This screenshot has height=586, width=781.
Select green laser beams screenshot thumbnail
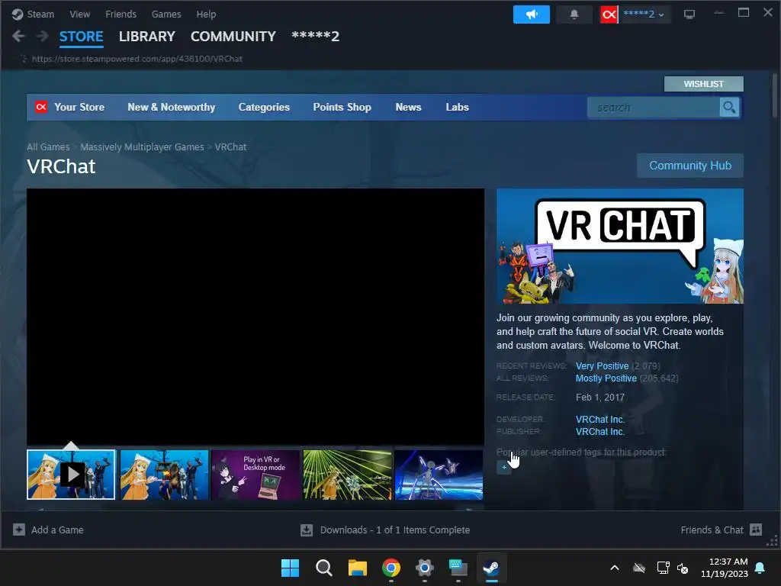(347, 475)
